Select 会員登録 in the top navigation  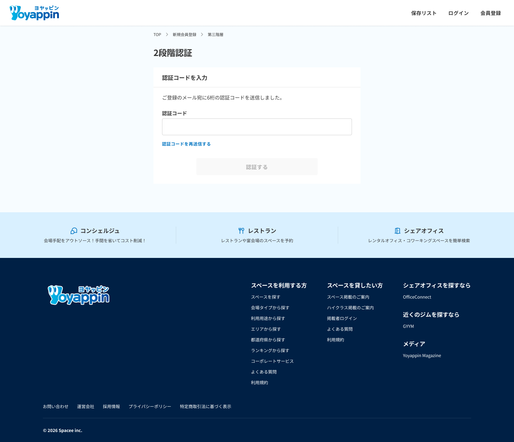click(x=490, y=13)
